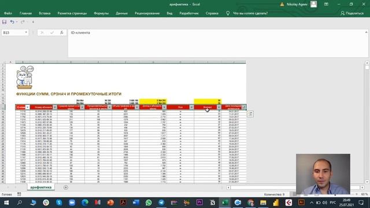370x208 pixels.
Task: Open the filter dropdown for the last date column
Action: (243, 107)
